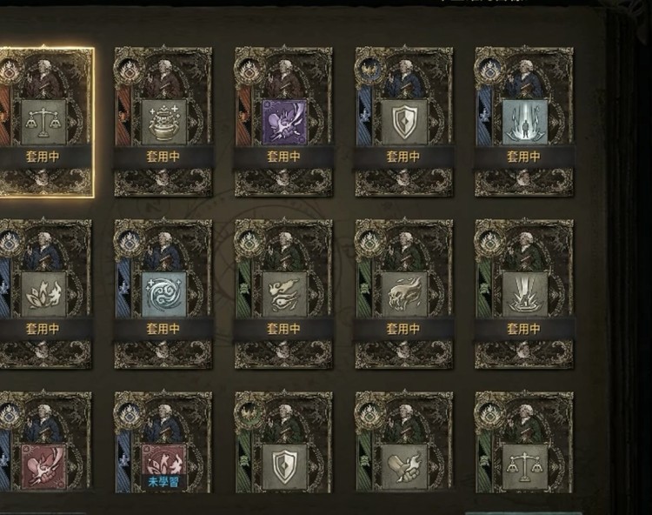This screenshot has height=515, width=652.
Task: Select the red flaming fist skill icon
Action: pos(43,467)
